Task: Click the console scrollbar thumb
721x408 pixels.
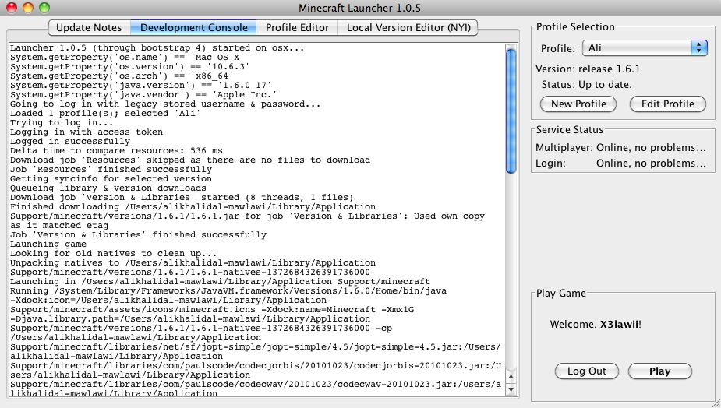Action: point(511,111)
